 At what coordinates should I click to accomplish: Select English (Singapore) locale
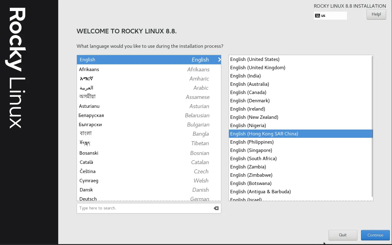[x=300, y=150]
